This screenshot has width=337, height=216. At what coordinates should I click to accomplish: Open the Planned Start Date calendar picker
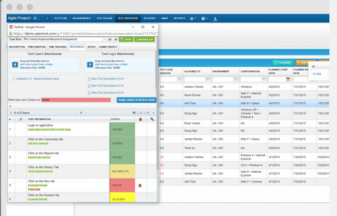tap(288, 79)
